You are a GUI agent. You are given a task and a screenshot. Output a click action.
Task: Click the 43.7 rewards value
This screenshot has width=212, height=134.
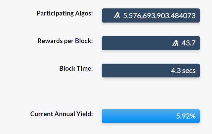pyautogui.click(x=188, y=43)
